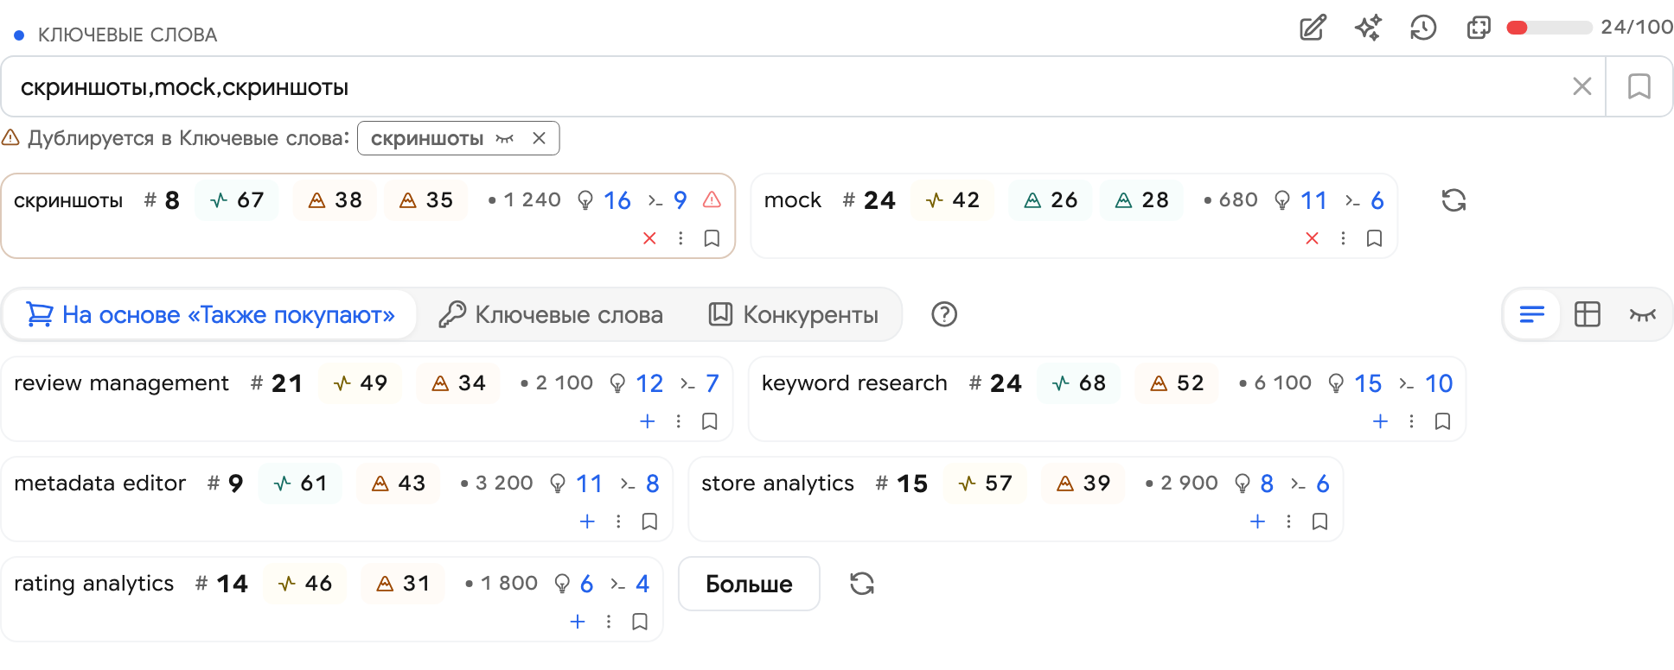Open more options for mock card
The width and height of the screenshot is (1674, 670).
tap(1343, 238)
